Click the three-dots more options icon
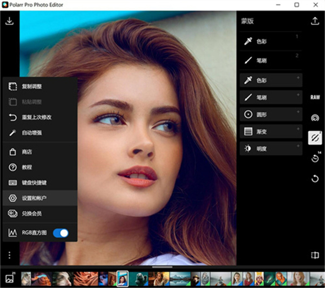 click(x=9, y=255)
